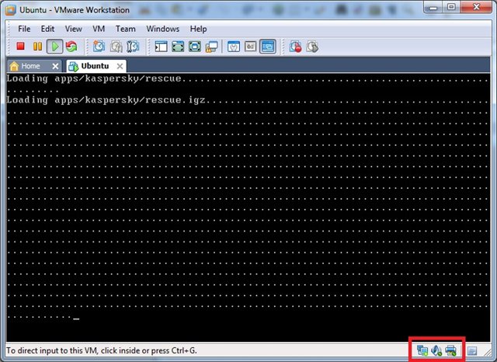Close the Home tab
The width and height of the screenshot is (497, 362).
[55, 66]
